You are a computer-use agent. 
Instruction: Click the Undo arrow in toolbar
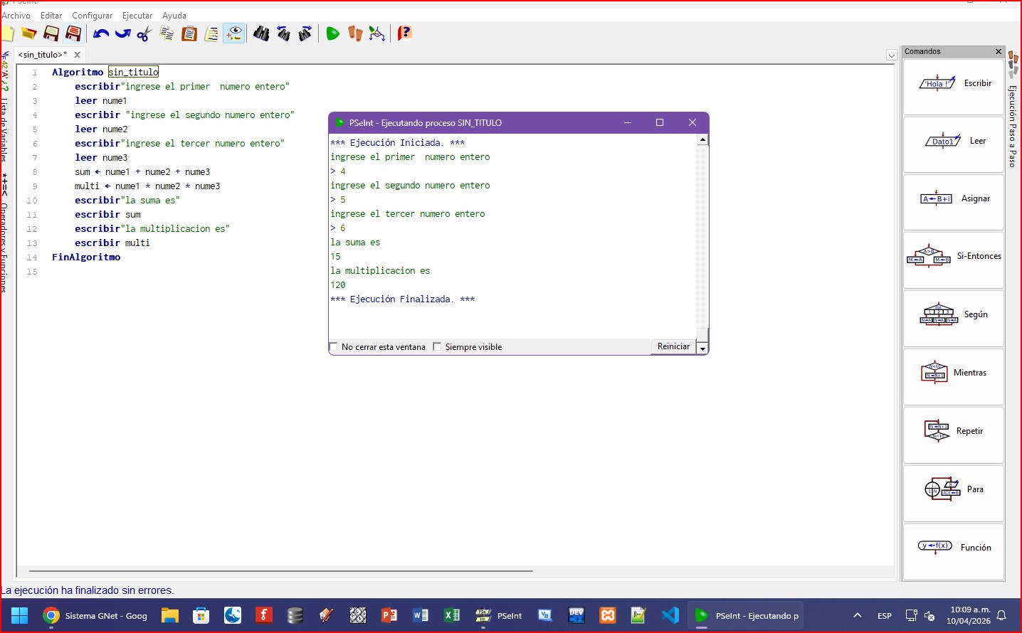(x=100, y=33)
